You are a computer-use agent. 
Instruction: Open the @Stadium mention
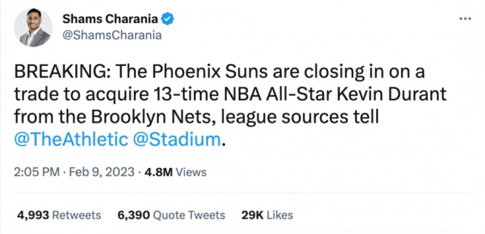pos(177,140)
